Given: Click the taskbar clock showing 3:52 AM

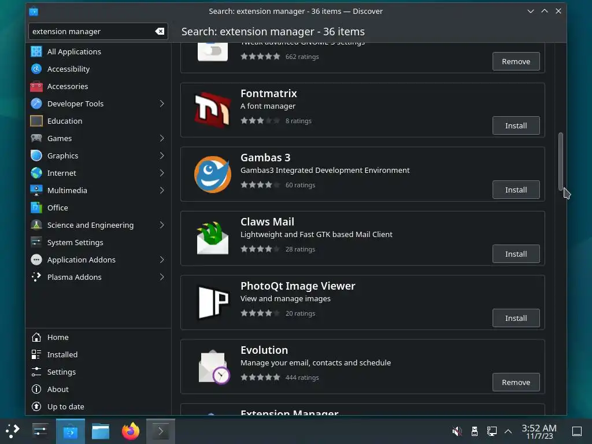Looking at the screenshot, I should pos(539,431).
